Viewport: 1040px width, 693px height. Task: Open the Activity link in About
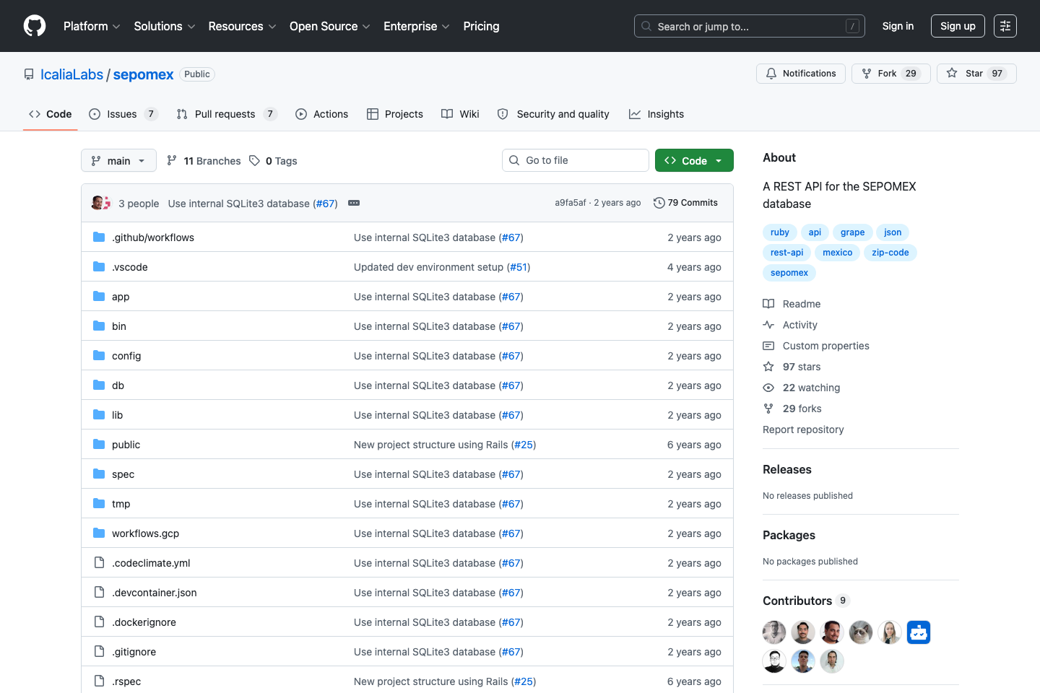click(799, 325)
